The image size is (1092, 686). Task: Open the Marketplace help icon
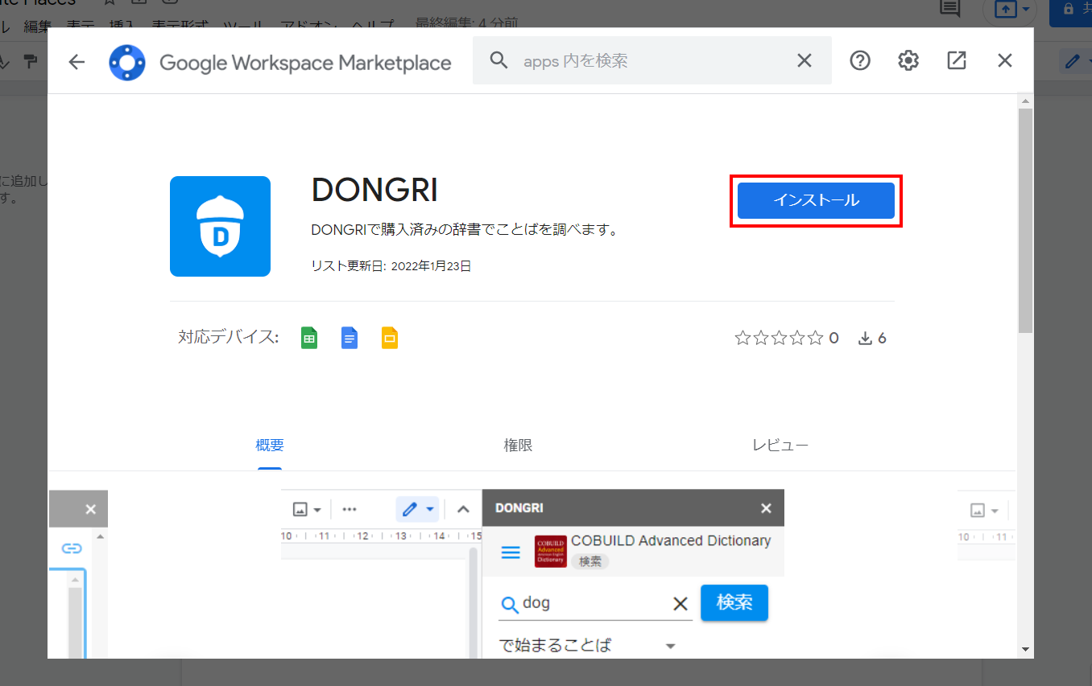[860, 60]
